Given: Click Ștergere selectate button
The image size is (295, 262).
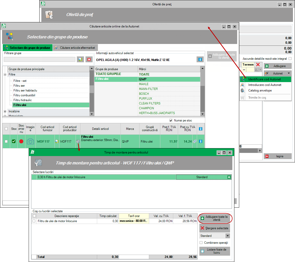Looking at the screenshot, I should tap(215, 228).
